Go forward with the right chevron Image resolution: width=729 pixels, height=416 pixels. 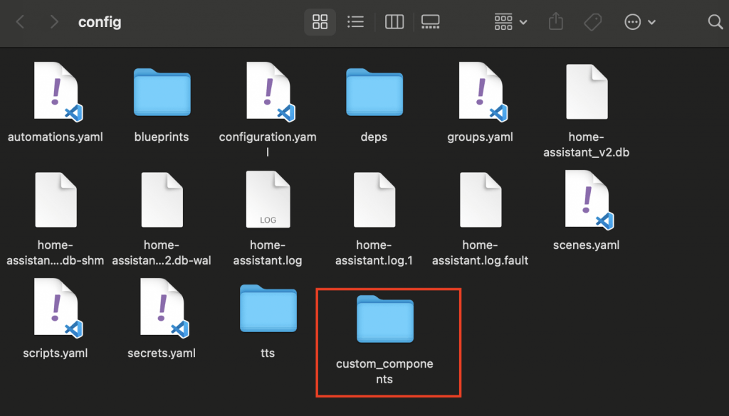(x=54, y=22)
